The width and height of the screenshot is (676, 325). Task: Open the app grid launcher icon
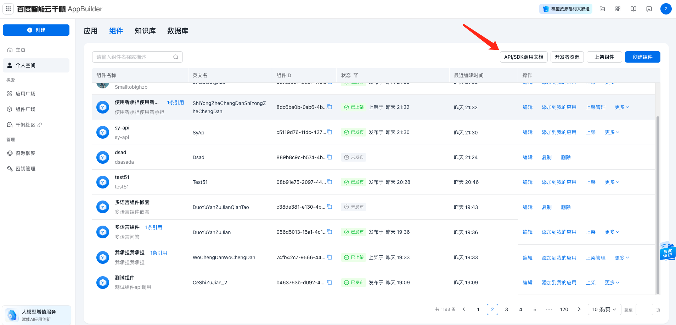pyautogui.click(x=8, y=9)
